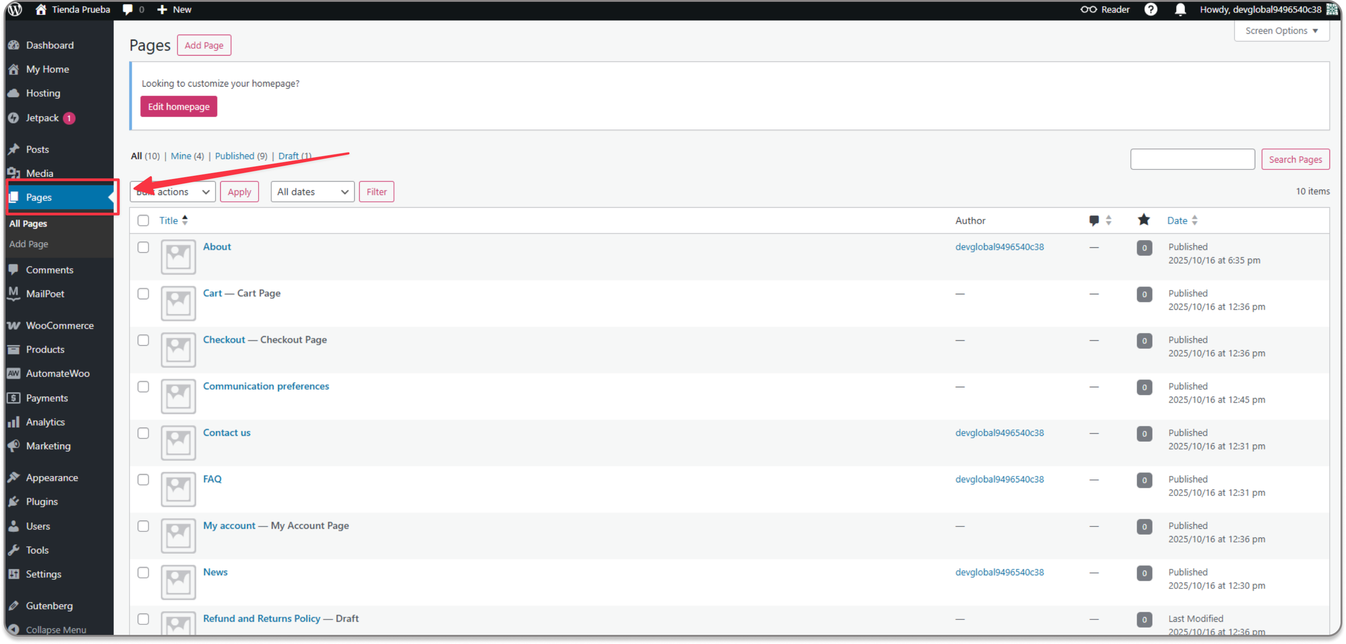Sort by comments column bubble icon
This screenshot has width=1346, height=644.
click(1093, 221)
